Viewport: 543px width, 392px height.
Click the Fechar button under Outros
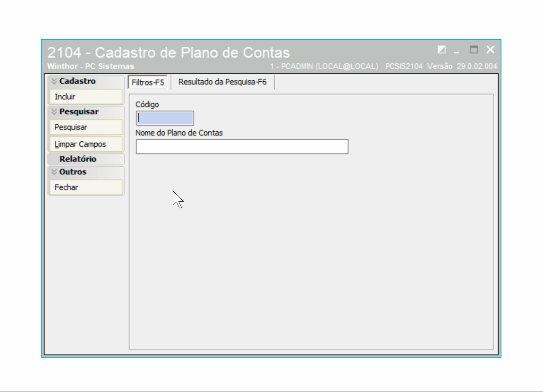point(86,187)
